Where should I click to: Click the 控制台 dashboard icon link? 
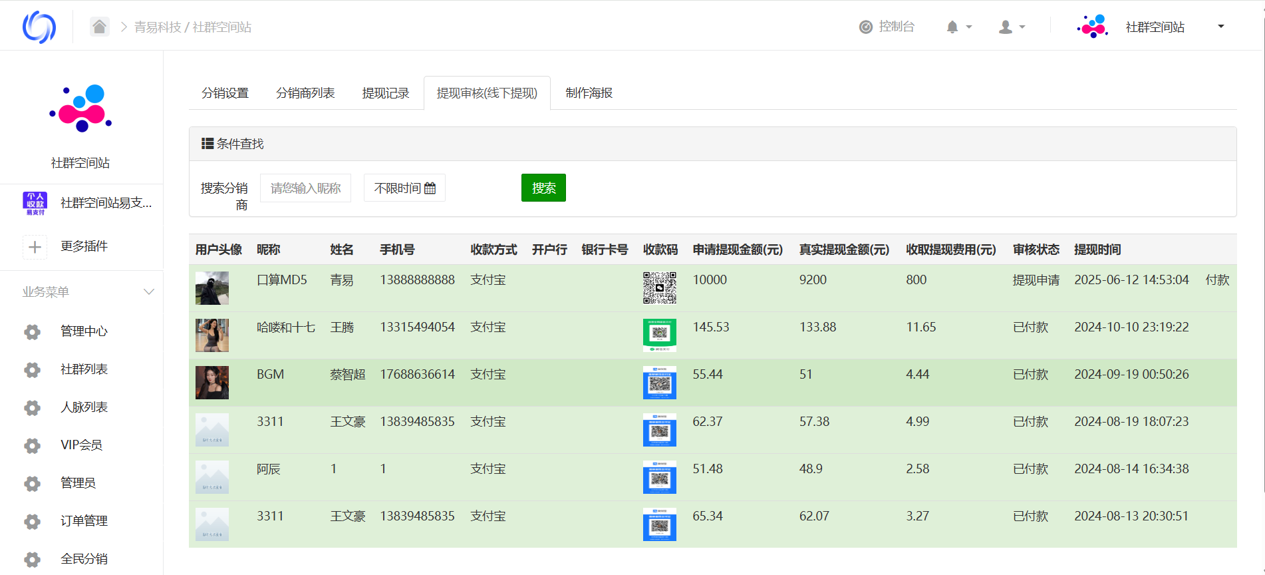[x=866, y=27]
